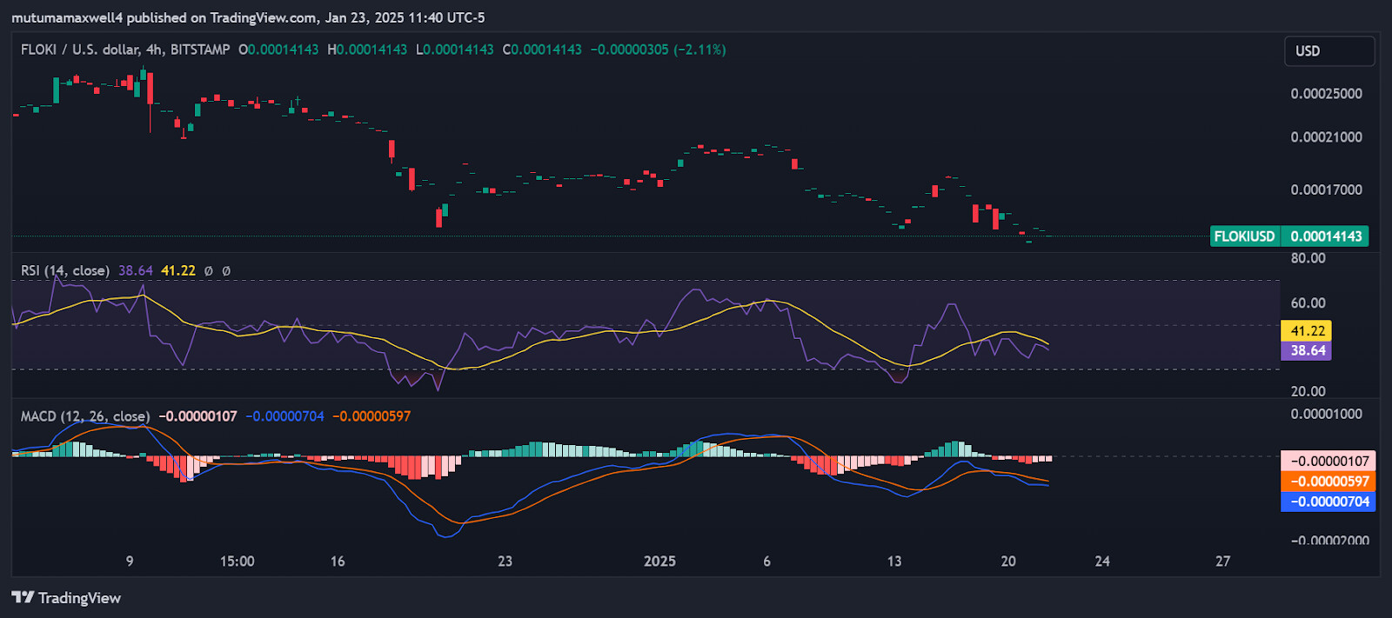The width and height of the screenshot is (1392, 618).
Task: Select the open value O0.00014143
Action: tap(278, 50)
